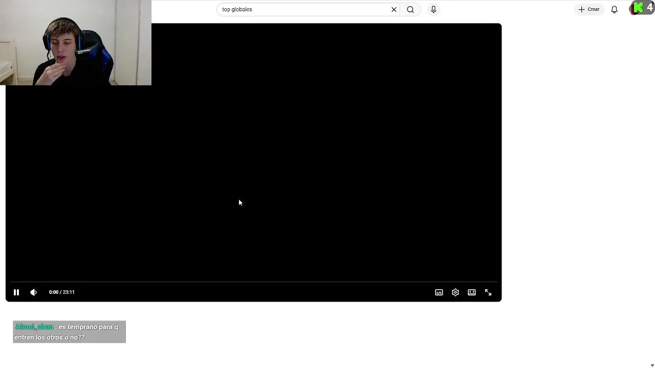The image size is (655, 368).
Task: Open video settings gear icon
Action: tap(455, 292)
